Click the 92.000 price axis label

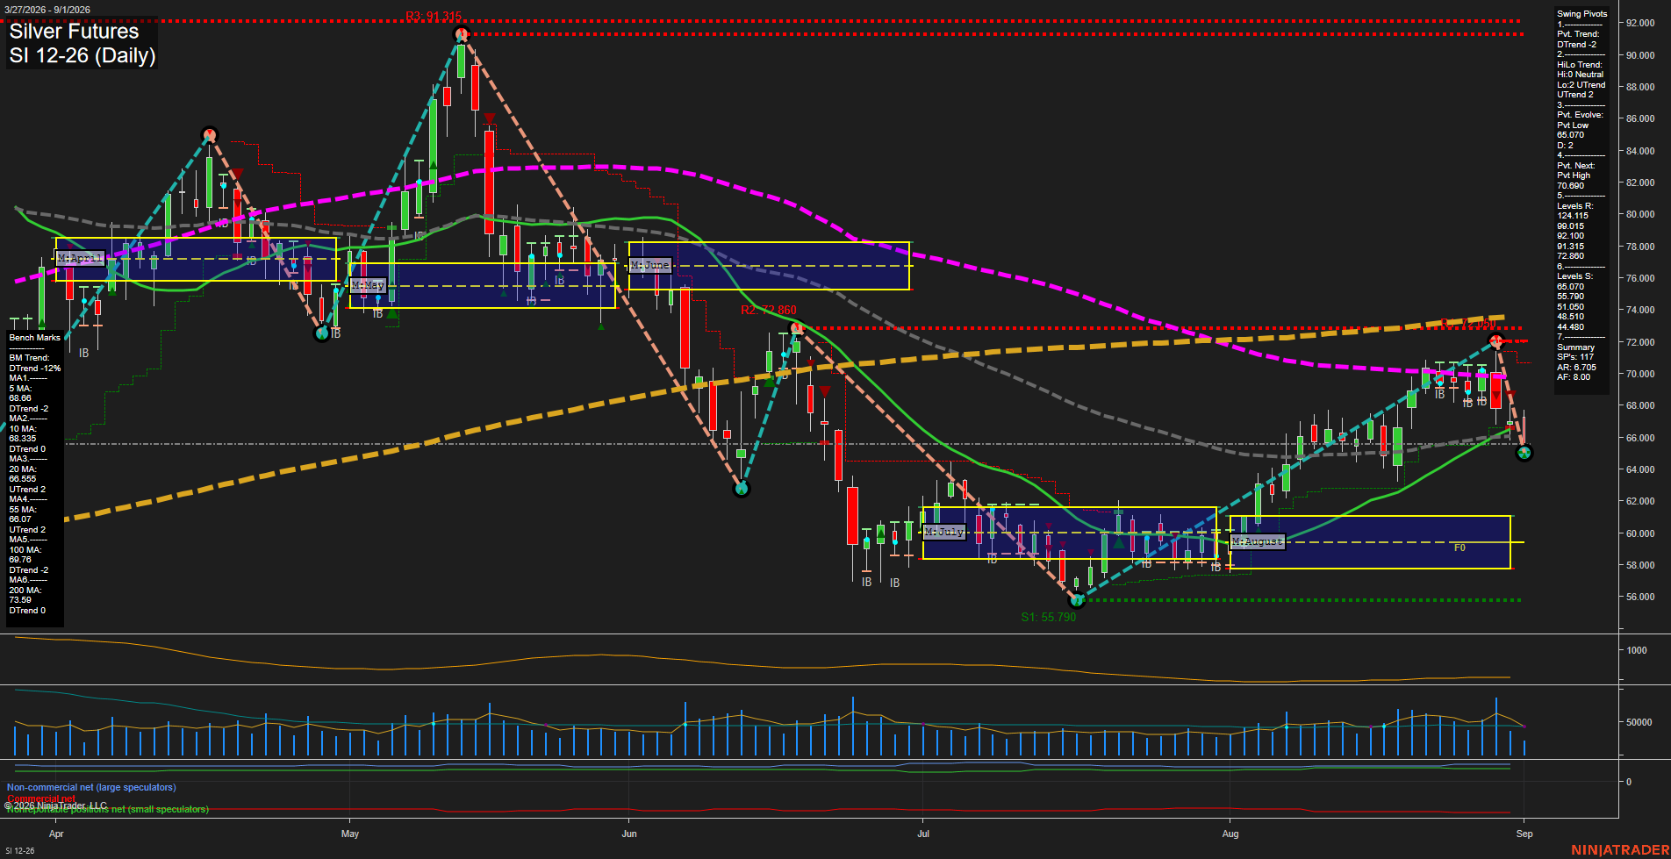tap(1640, 23)
